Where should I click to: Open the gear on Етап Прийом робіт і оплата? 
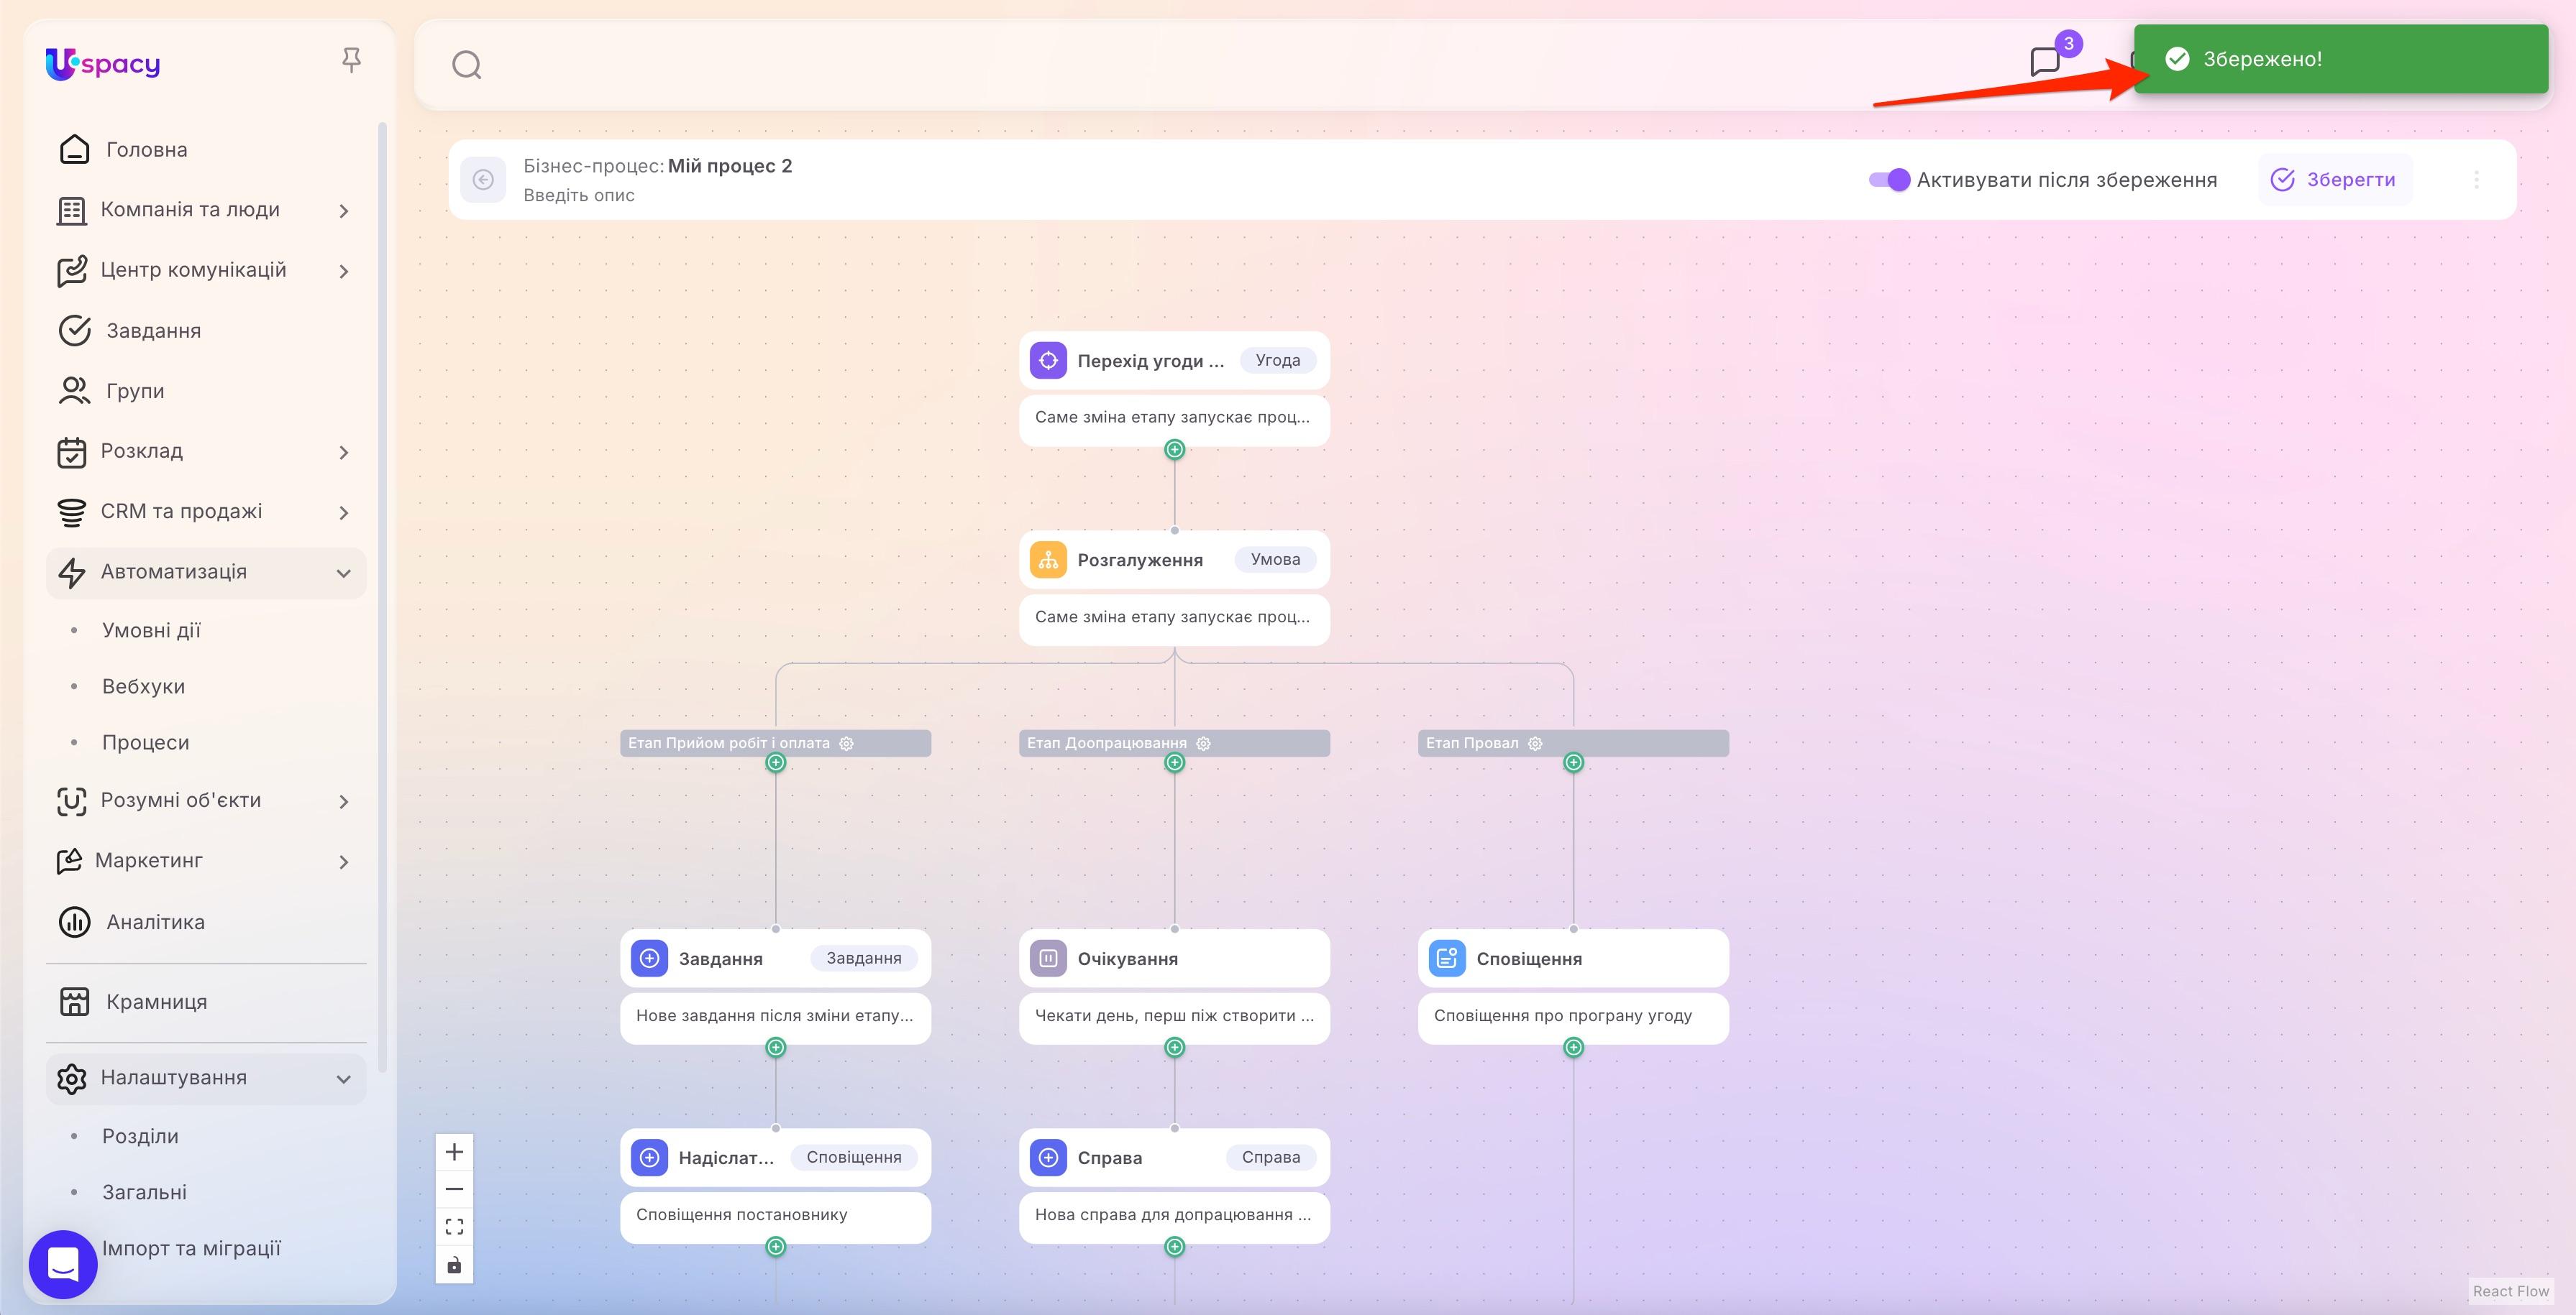846,742
